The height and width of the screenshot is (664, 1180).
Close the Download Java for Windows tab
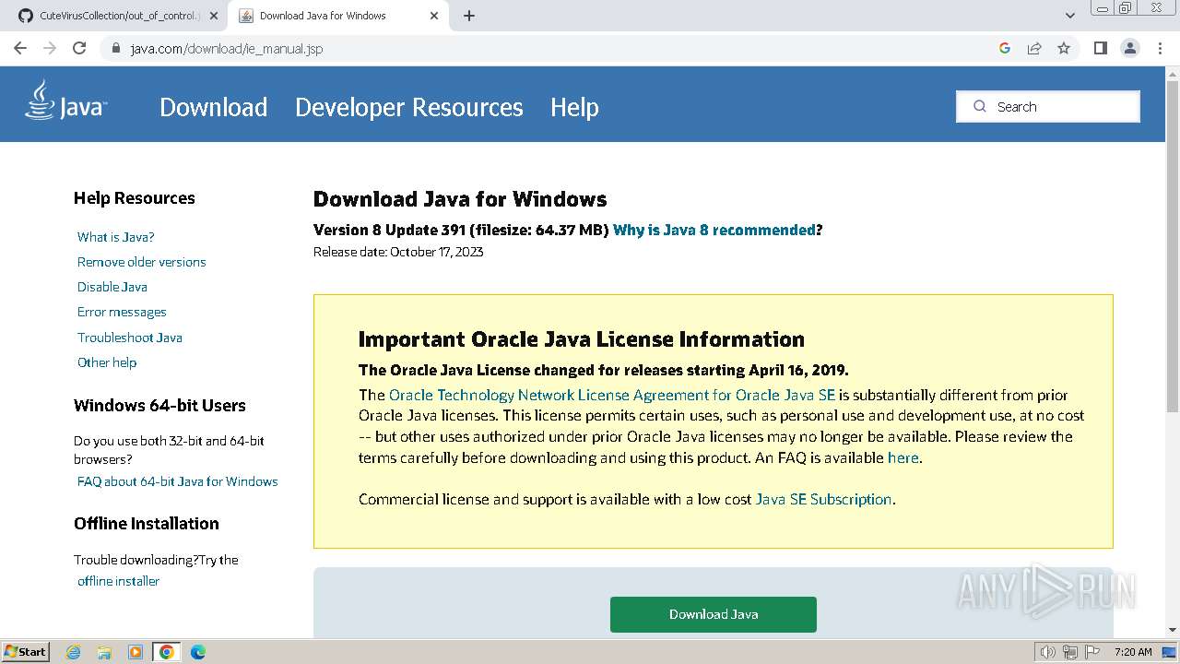pyautogui.click(x=434, y=16)
